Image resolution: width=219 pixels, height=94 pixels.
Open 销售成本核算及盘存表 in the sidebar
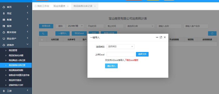coord(16,75)
